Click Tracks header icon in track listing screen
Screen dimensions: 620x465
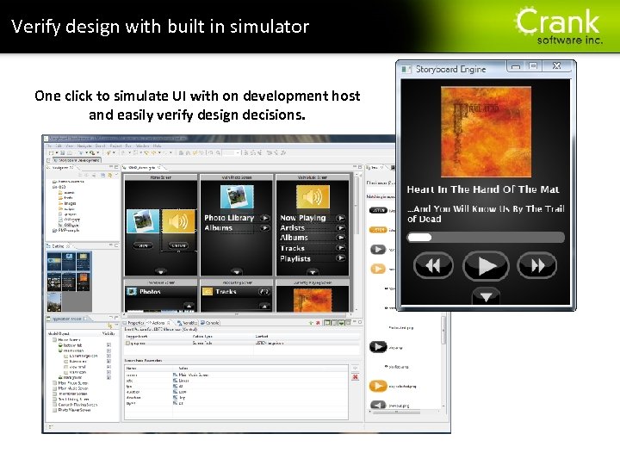pyautogui.click(x=208, y=292)
